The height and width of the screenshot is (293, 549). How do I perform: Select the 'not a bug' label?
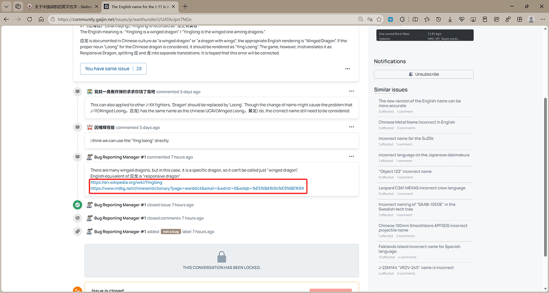171,232
